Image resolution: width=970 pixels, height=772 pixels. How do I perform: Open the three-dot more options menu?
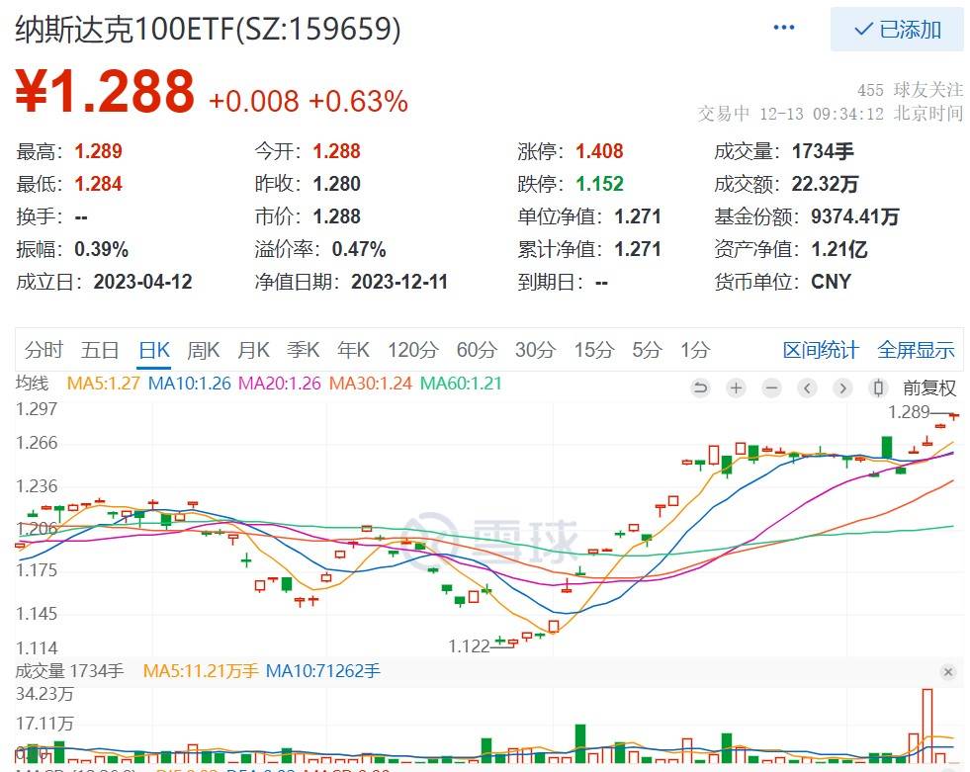point(784,28)
